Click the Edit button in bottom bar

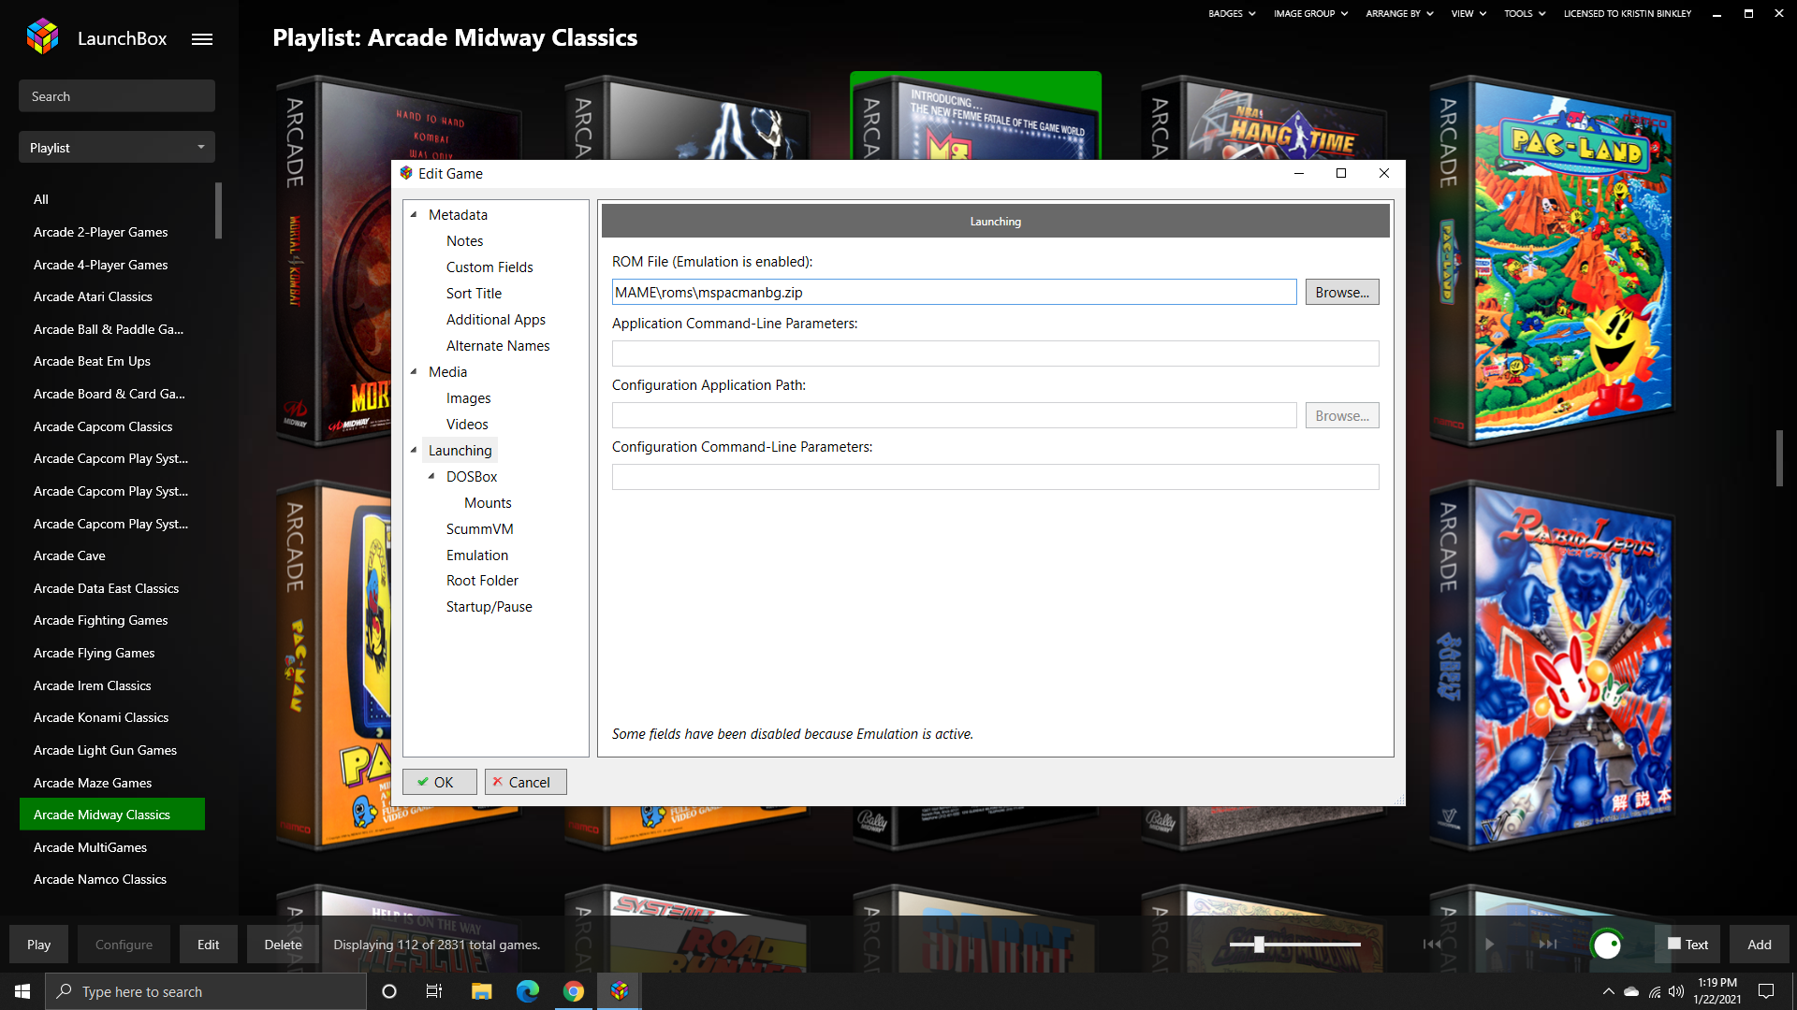(x=208, y=945)
